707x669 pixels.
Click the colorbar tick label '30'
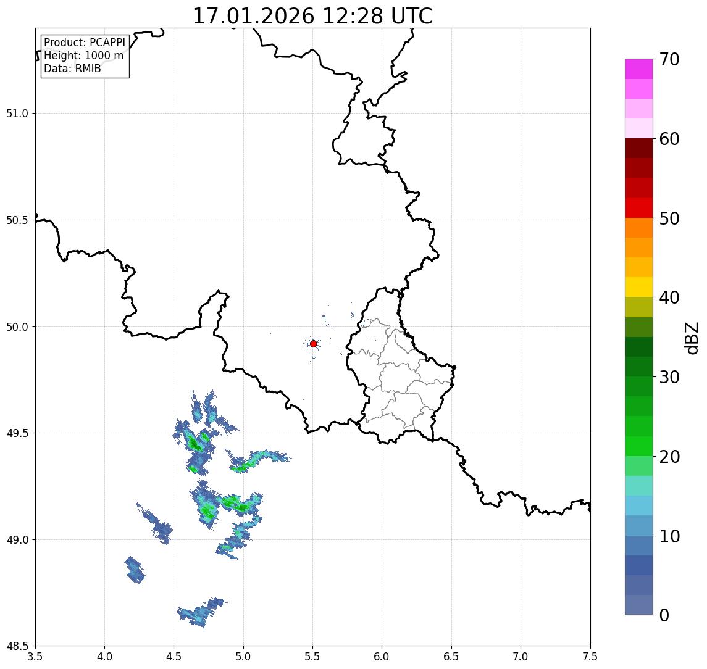click(x=669, y=377)
